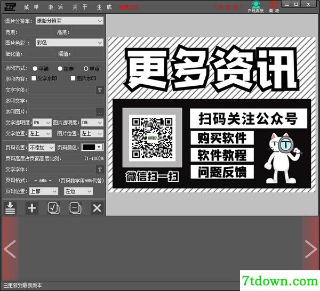Image resolution: width=320 pixels, height=291 pixels.
Task: Open the 在线客服 online support icon
Action: [255, 7]
